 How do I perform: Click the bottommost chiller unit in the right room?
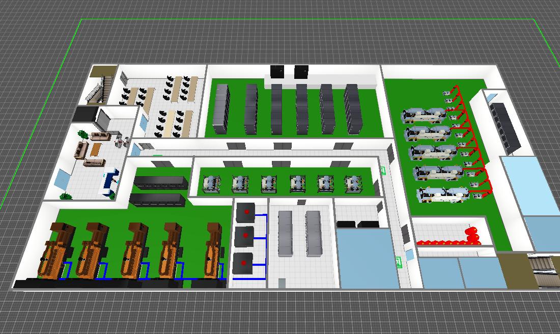pyautogui.click(x=442, y=194)
